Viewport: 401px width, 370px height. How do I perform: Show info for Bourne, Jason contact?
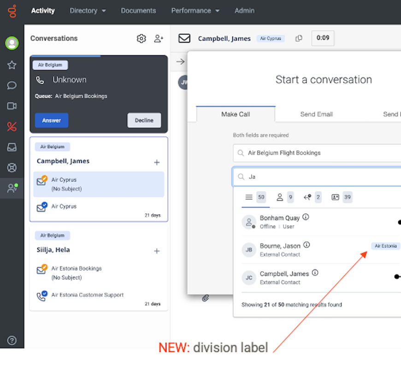pos(307,245)
